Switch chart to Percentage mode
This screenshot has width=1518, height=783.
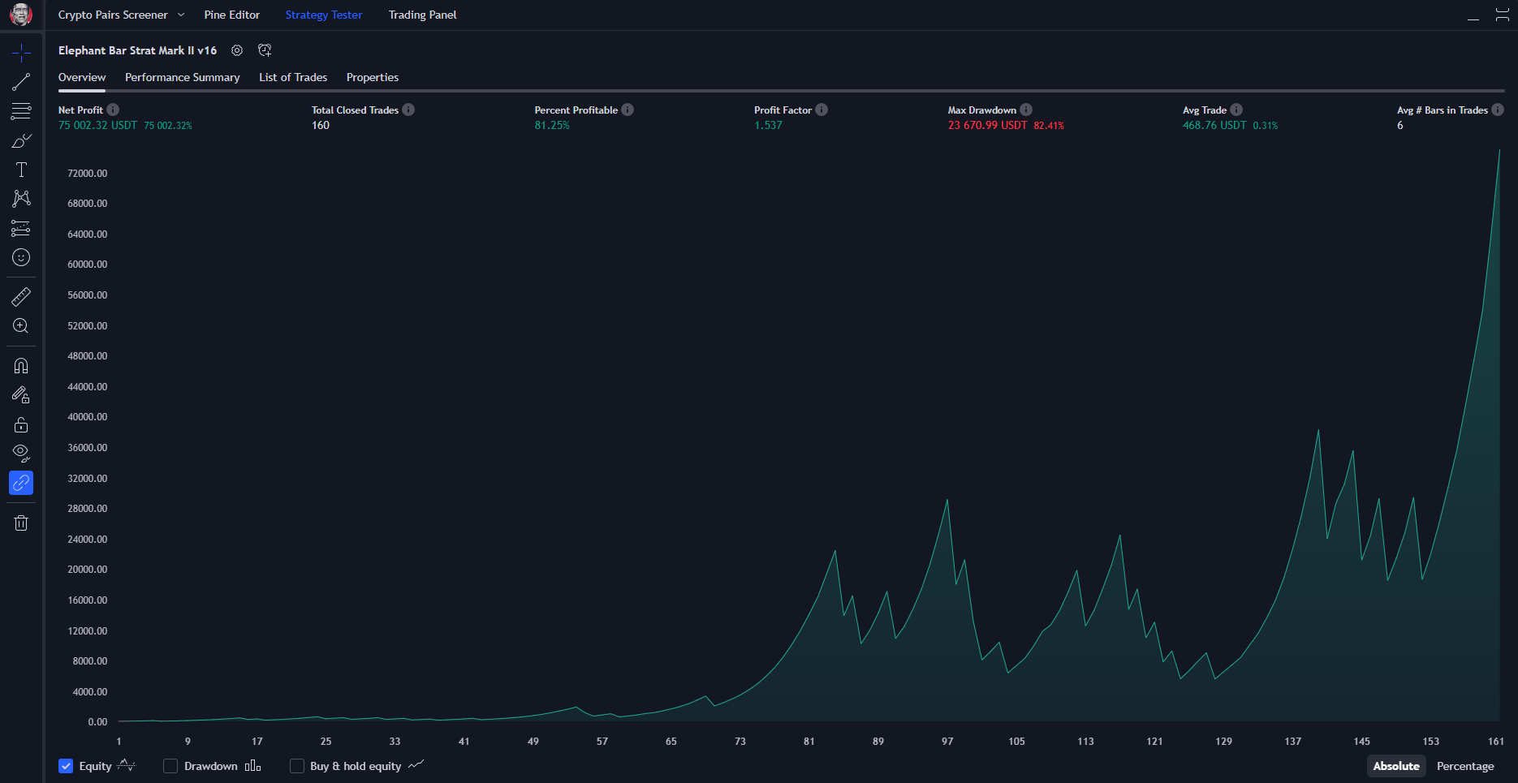tap(1464, 766)
